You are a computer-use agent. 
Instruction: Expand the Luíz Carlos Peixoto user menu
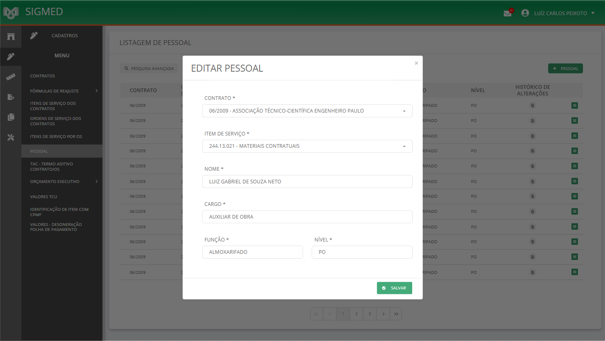pyautogui.click(x=593, y=13)
